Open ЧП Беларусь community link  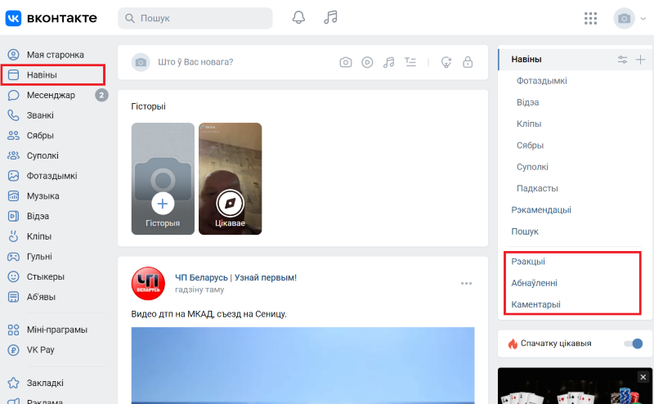[202, 277]
